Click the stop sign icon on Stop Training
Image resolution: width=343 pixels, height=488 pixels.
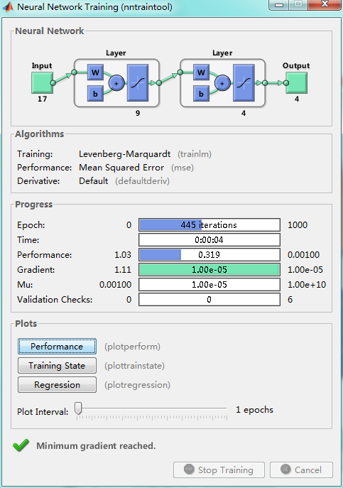(x=189, y=469)
